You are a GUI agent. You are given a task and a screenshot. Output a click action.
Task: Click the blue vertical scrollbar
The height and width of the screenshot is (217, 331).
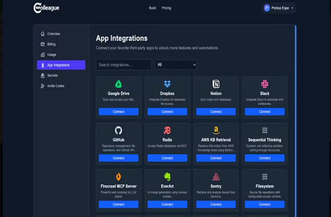295,121
